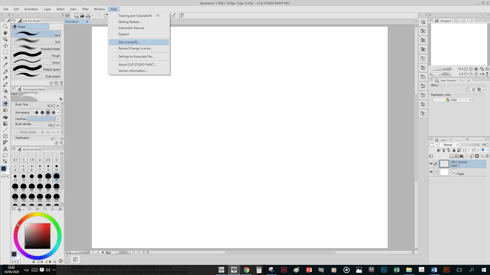The width and height of the screenshot is (490, 275).
Task: Open the Filter menu
Action: coord(85,9)
